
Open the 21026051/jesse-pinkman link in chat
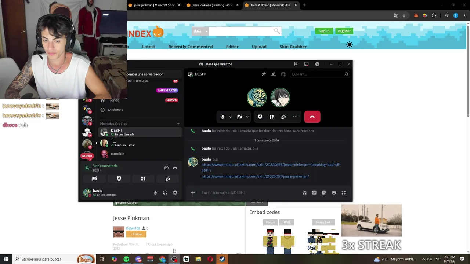pyautogui.click(x=255, y=176)
